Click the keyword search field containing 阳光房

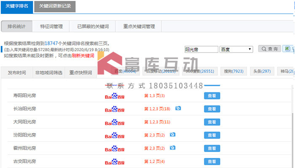pos(201,49)
